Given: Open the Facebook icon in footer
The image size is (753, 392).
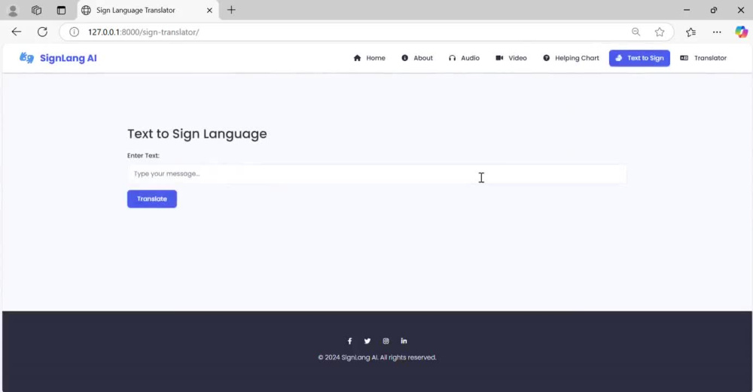Looking at the screenshot, I should [x=349, y=341].
